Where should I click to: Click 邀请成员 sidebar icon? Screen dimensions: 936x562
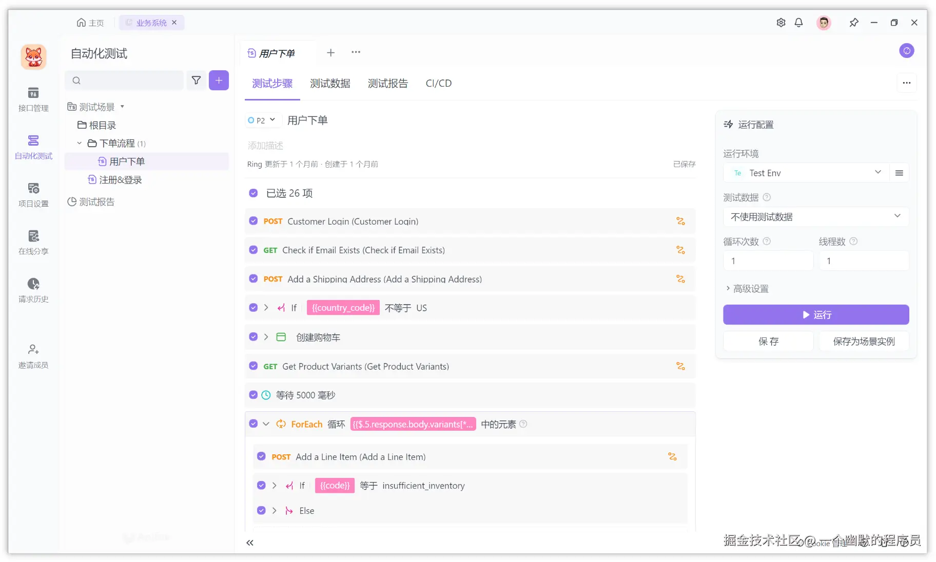[33, 355]
